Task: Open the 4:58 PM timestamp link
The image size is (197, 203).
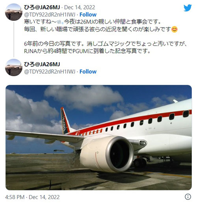Action: (32, 197)
